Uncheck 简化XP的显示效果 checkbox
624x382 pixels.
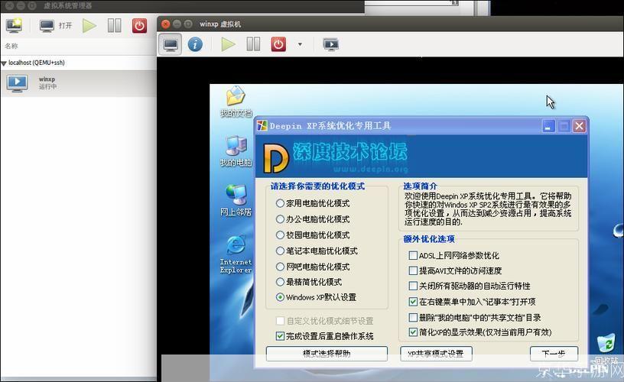coord(413,332)
